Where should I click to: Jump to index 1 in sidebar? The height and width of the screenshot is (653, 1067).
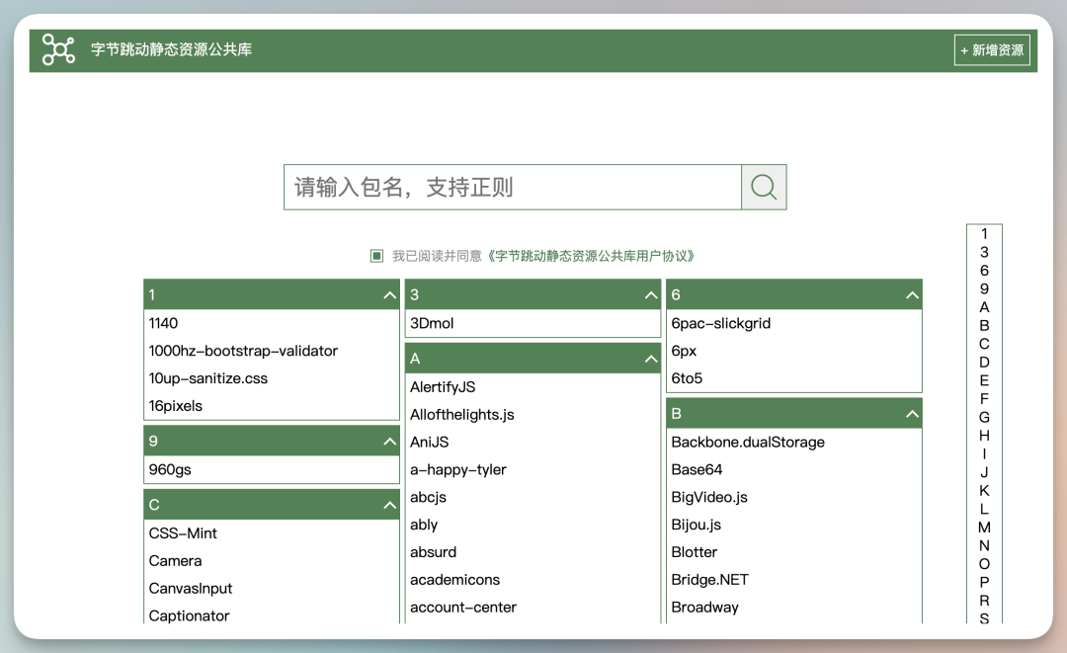point(984,234)
